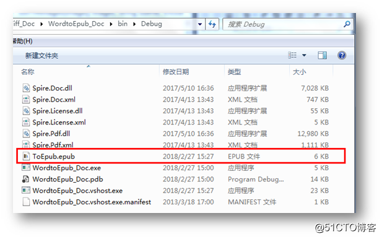The image size is (382, 239).
Task: Sort by the 名称 column header
Action: pos(27,72)
